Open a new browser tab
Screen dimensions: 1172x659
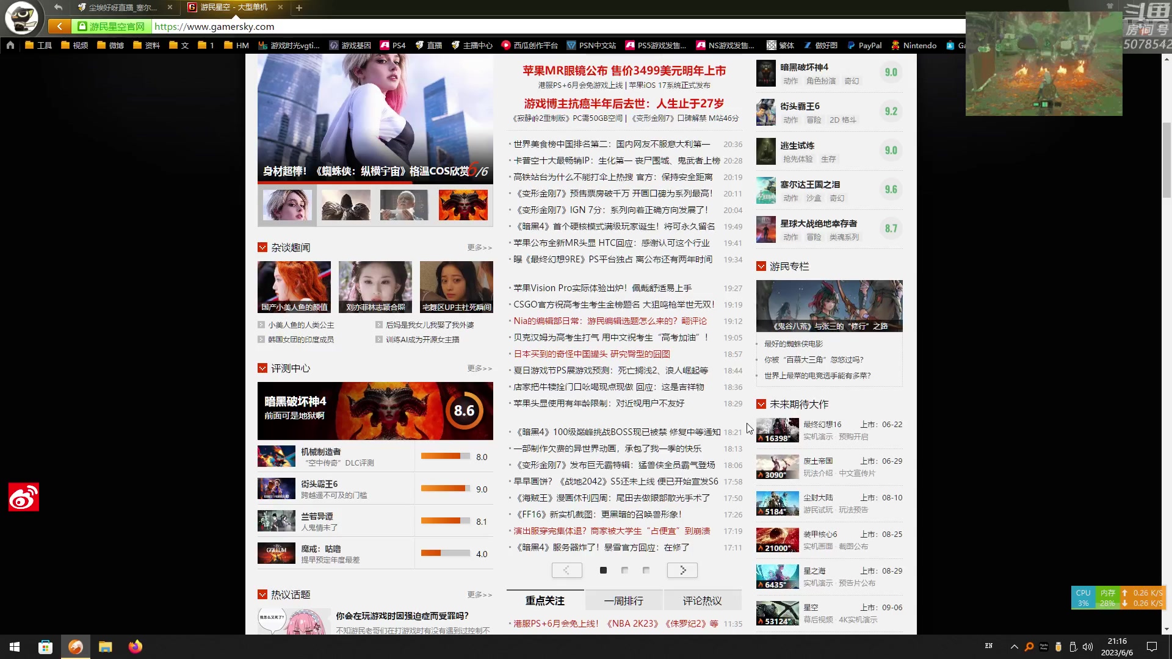pos(299,7)
